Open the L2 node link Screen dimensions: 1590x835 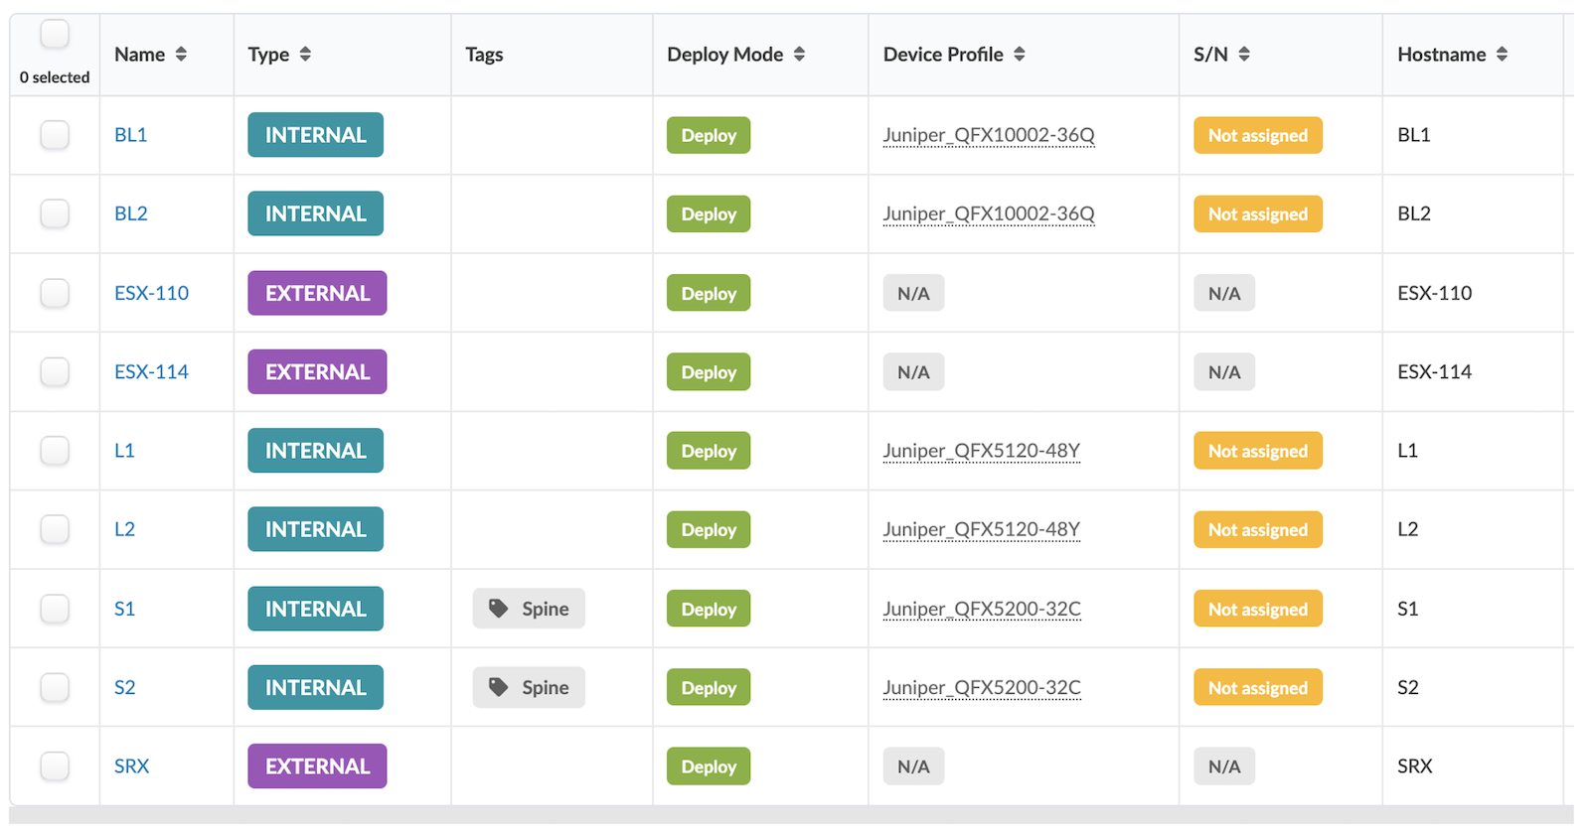[x=124, y=529]
